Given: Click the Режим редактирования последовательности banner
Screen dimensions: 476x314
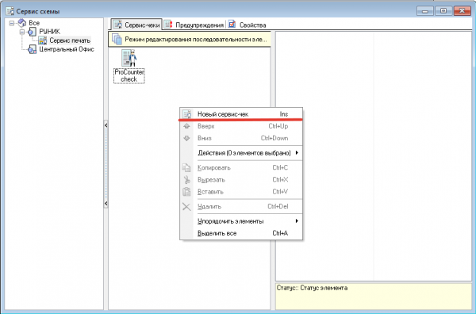Looking at the screenshot, I should coord(190,40).
